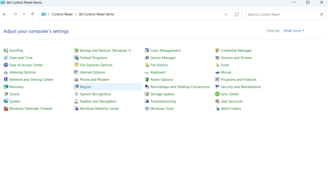Go up one level with Up arrow
Screen dimensions: 328x170
pos(32,14)
